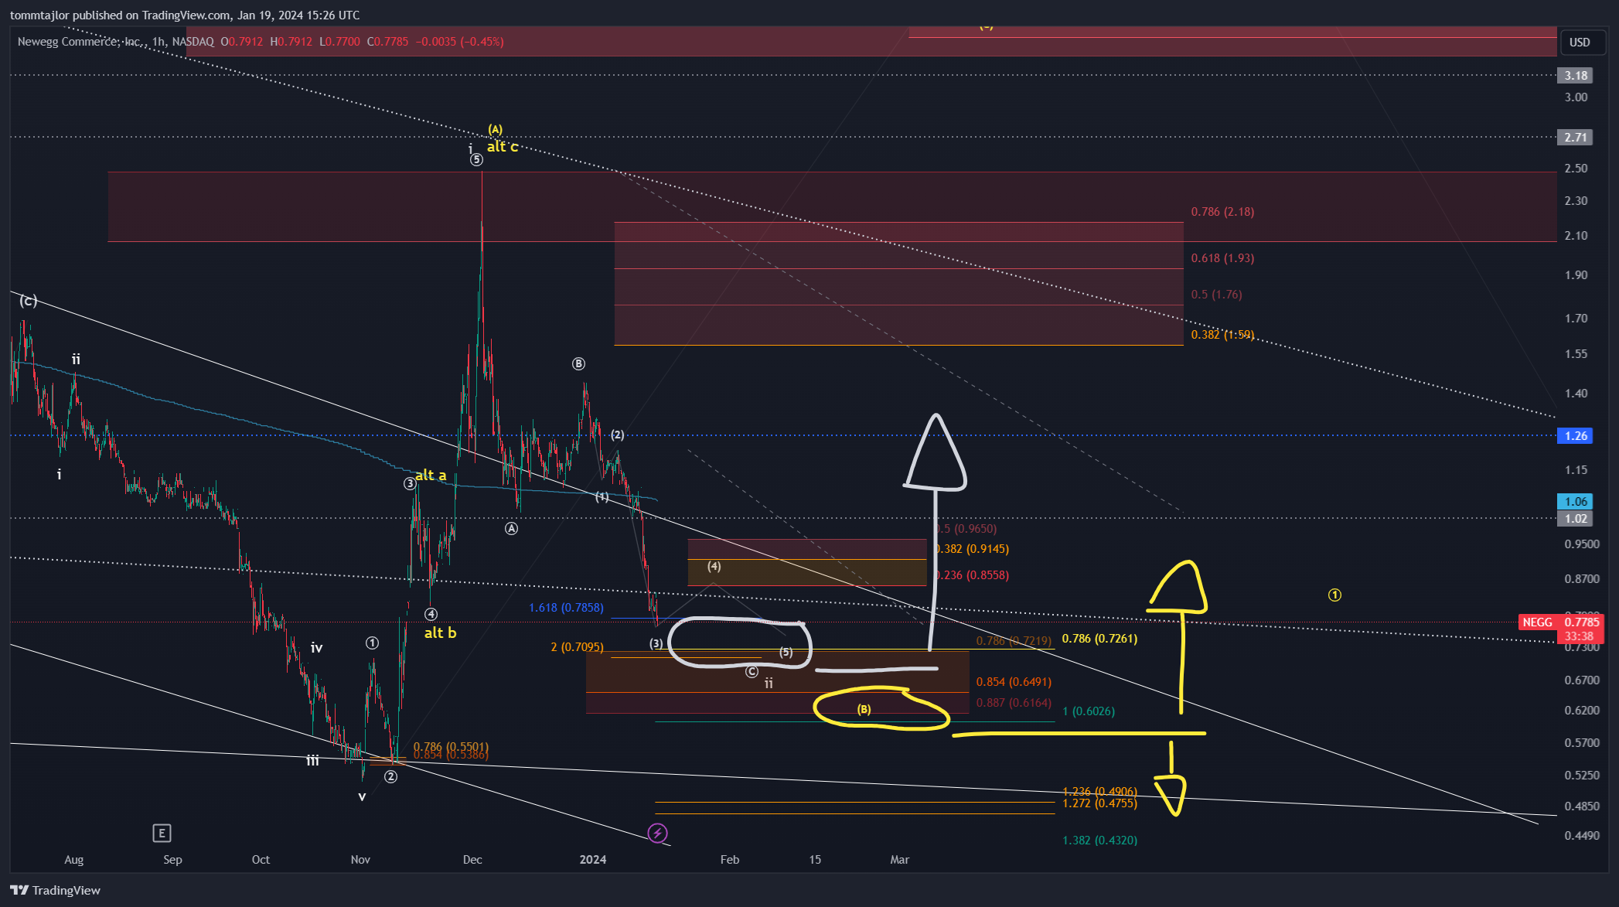Select the '1.618 (0.7858)' extension label
The image size is (1619, 907).
566,607
